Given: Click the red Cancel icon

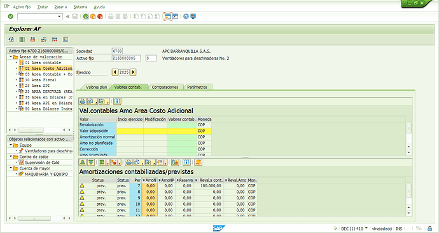Looking at the screenshot, I should click(100, 17).
